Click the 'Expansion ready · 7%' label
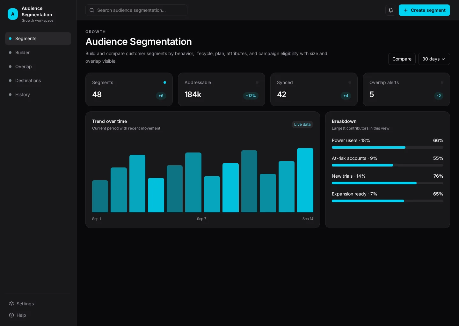Image resolution: width=459 pixels, height=326 pixels. coord(354,194)
